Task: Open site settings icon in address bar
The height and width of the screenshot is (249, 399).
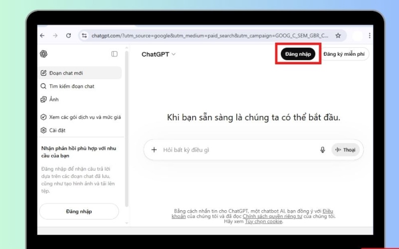Action: click(x=84, y=35)
